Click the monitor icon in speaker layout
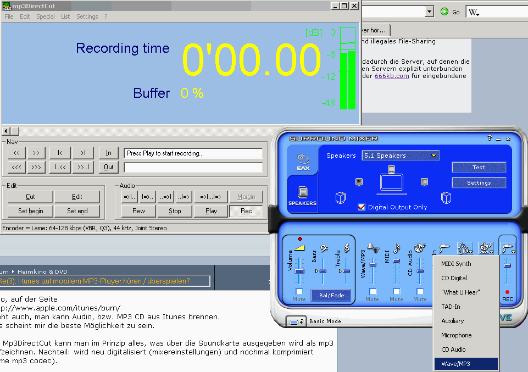This screenshot has width=528, height=372. click(x=392, y=184)
